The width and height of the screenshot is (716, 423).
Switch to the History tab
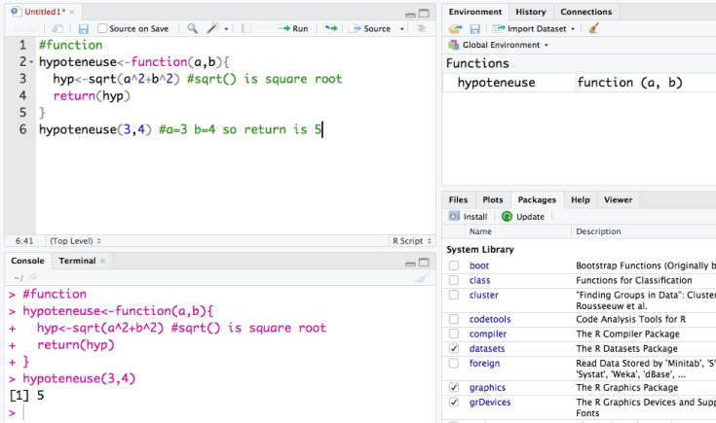click(x=530, y=12)
